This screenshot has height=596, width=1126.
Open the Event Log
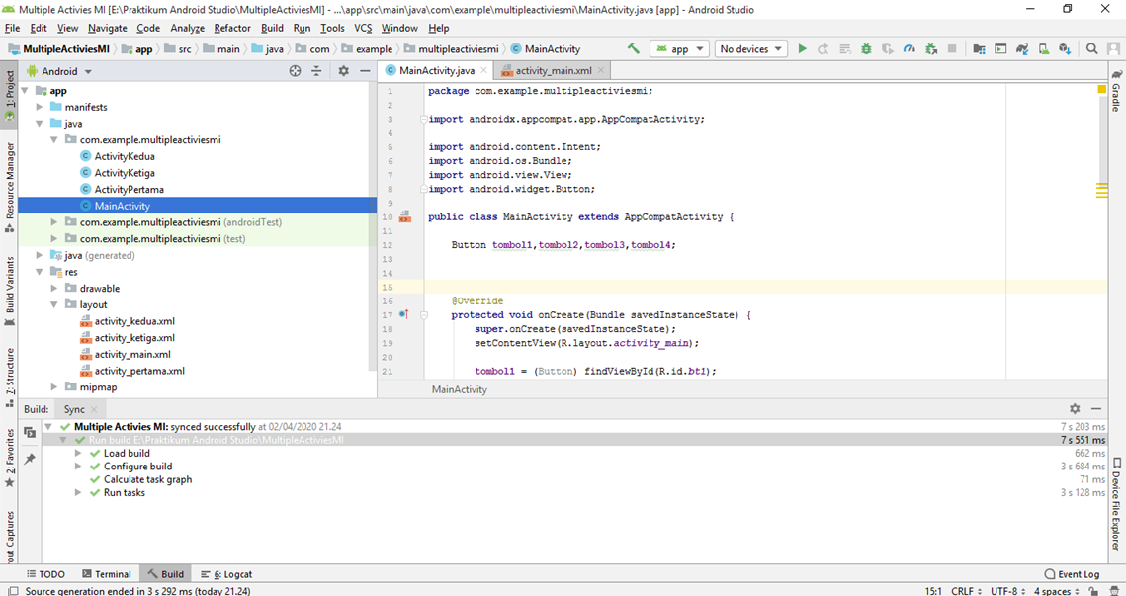(x=1073, y=574)
